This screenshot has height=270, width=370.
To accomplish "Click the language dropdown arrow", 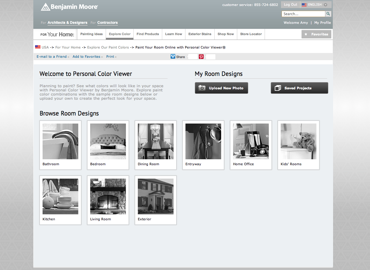I will pyautogui.click(x=325, y=5).
